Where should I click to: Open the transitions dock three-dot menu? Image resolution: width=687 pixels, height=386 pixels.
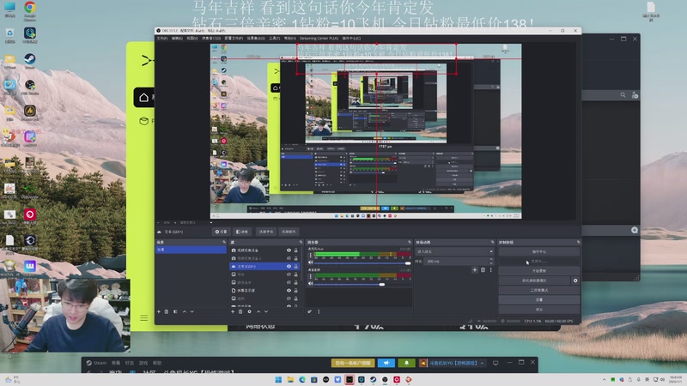pyautogui.click(x=490, y=270)
